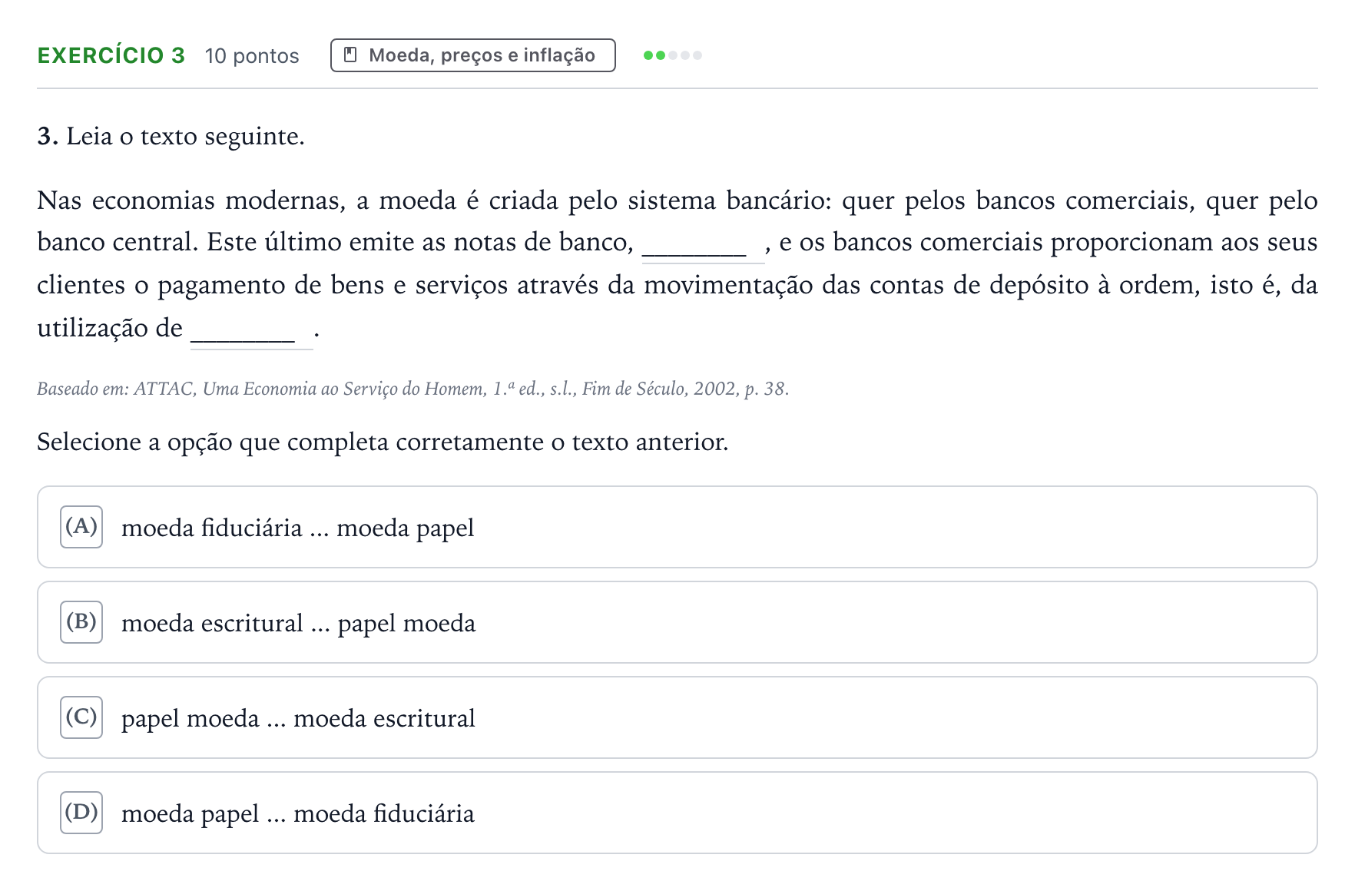Select option (D) letter badge
The height and width of the screenshot is (891, 1355).
[81, 813]
